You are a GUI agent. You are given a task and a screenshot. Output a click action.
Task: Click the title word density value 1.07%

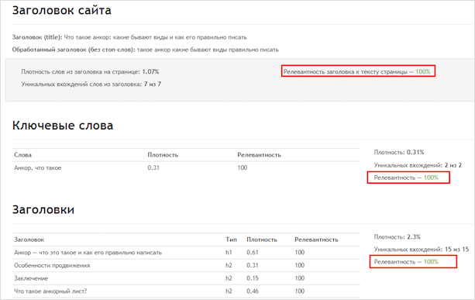pyautogui.click(x=150, y=72)
